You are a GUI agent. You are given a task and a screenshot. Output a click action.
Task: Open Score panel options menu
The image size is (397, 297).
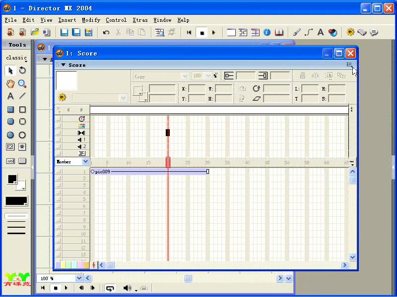pos(349,65)
